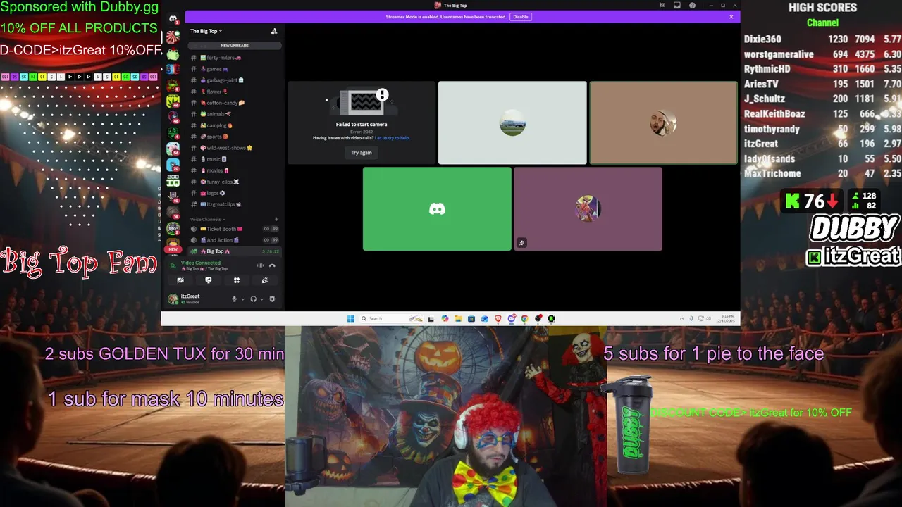Open the camping channel

pos(235,125)
